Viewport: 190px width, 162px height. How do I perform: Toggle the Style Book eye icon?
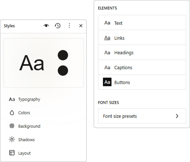pyautogui.click(x=46, y=26)
